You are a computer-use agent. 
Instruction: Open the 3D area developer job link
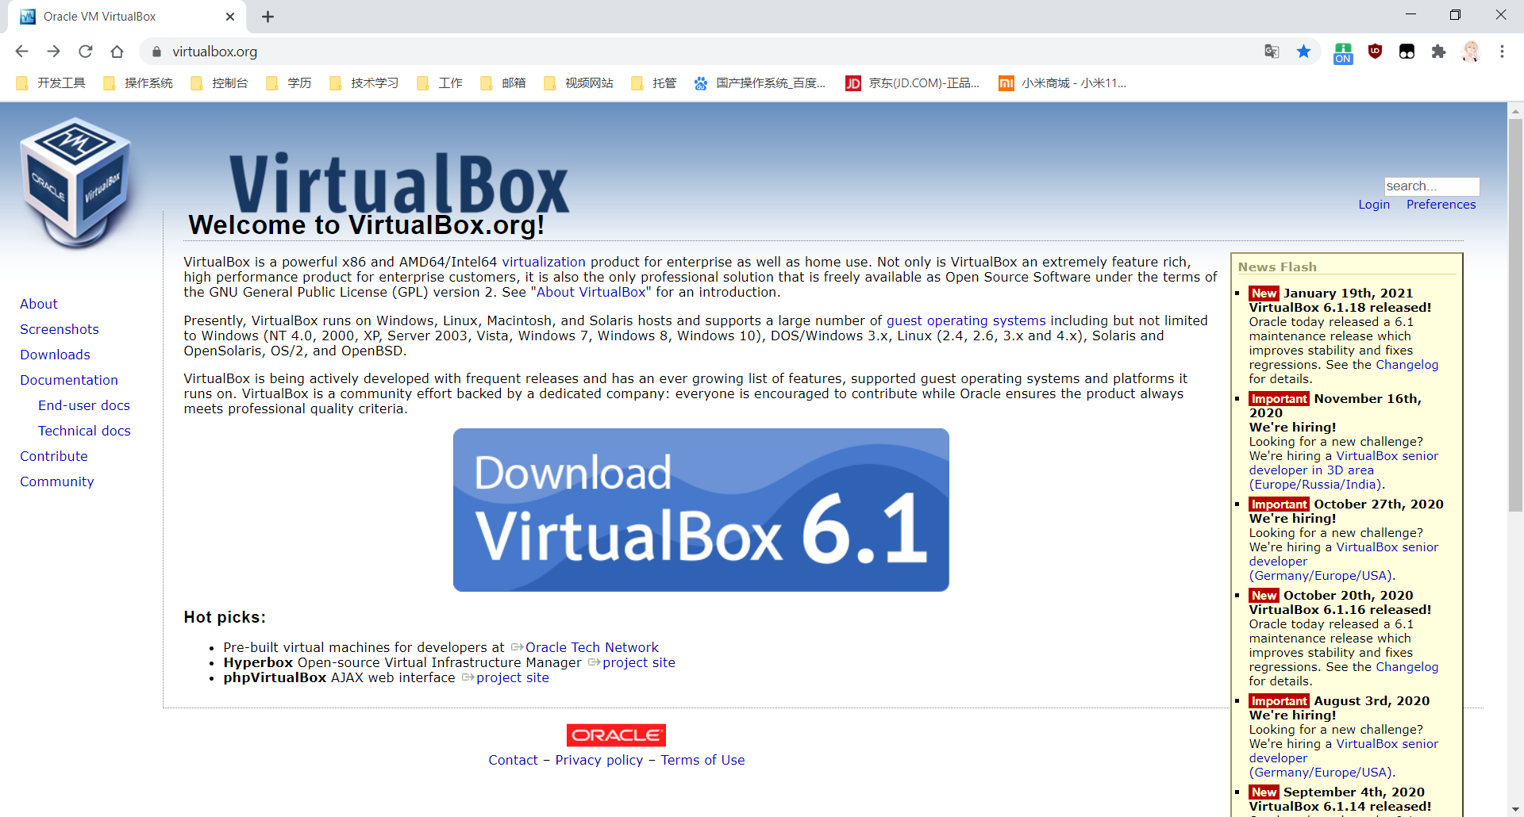(1344, 470)
